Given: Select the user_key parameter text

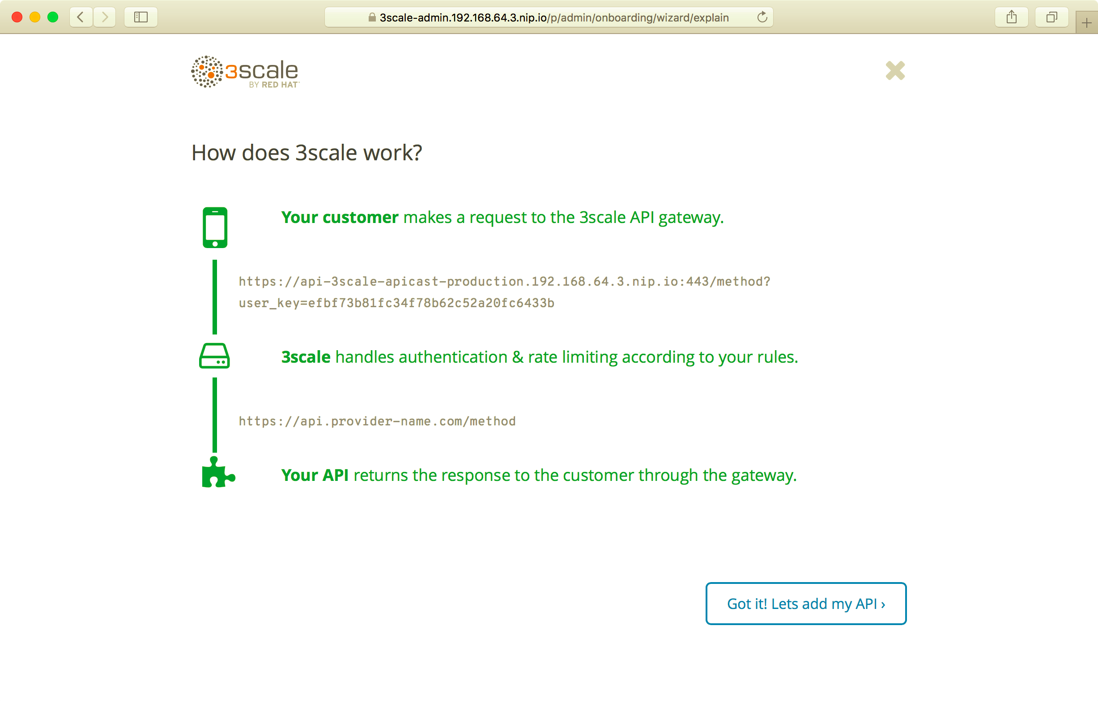Looking at the screenshot, I should click(396, 303).
